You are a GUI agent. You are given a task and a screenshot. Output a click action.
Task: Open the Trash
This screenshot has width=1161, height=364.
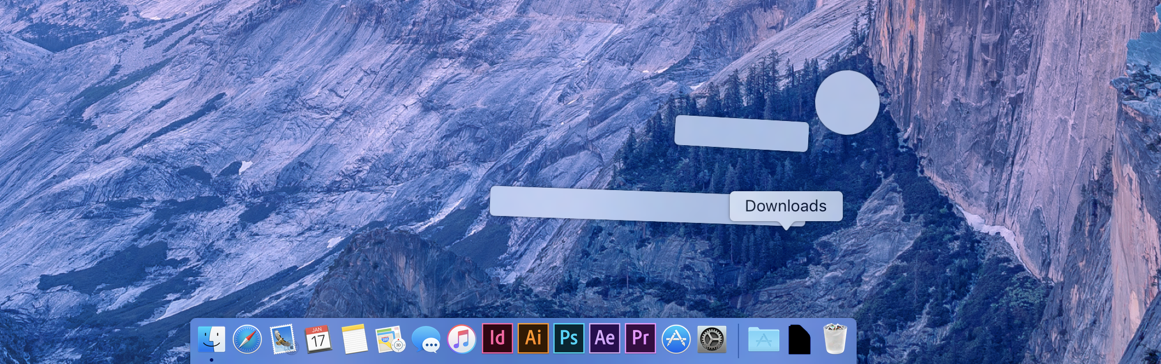(835, 339)
